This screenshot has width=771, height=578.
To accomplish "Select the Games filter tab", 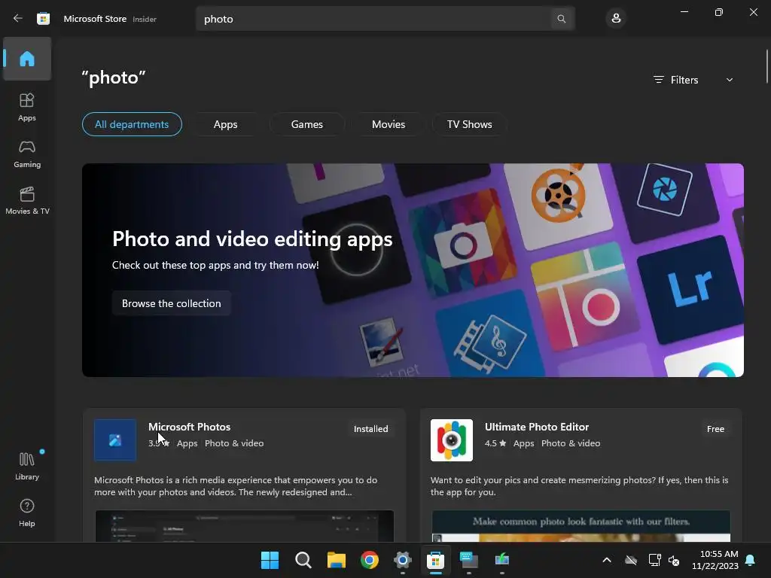I will [307, 124].
